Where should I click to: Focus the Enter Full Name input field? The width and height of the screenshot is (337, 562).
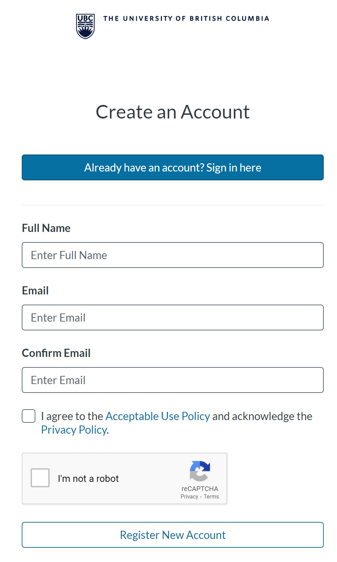tap(172, 255)
